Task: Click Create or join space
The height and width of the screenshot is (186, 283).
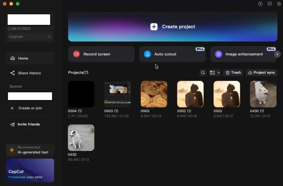Action: click(30, 108)
